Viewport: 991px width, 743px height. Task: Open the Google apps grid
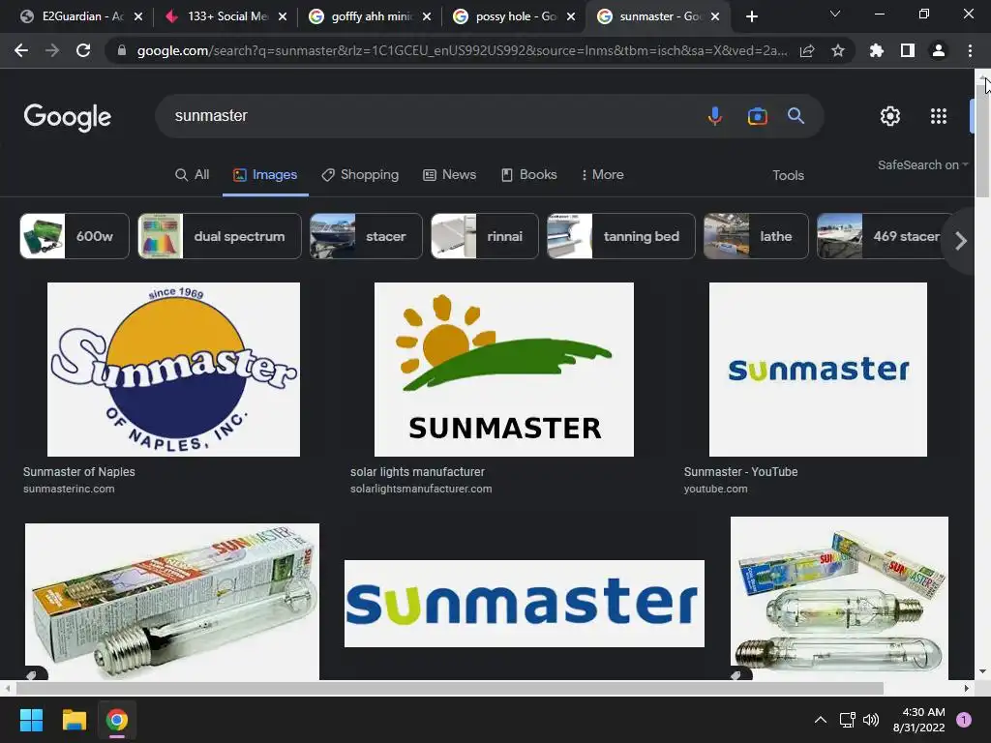tap(939, 116)
